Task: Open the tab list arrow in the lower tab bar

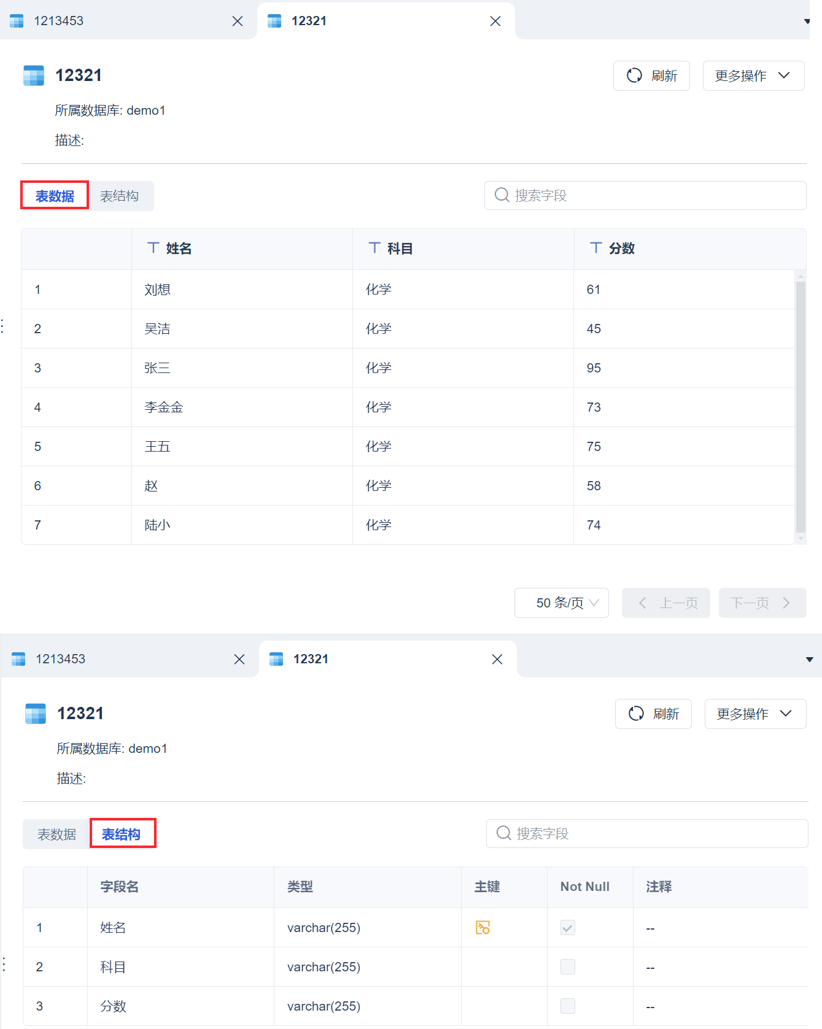Action: 809,660
